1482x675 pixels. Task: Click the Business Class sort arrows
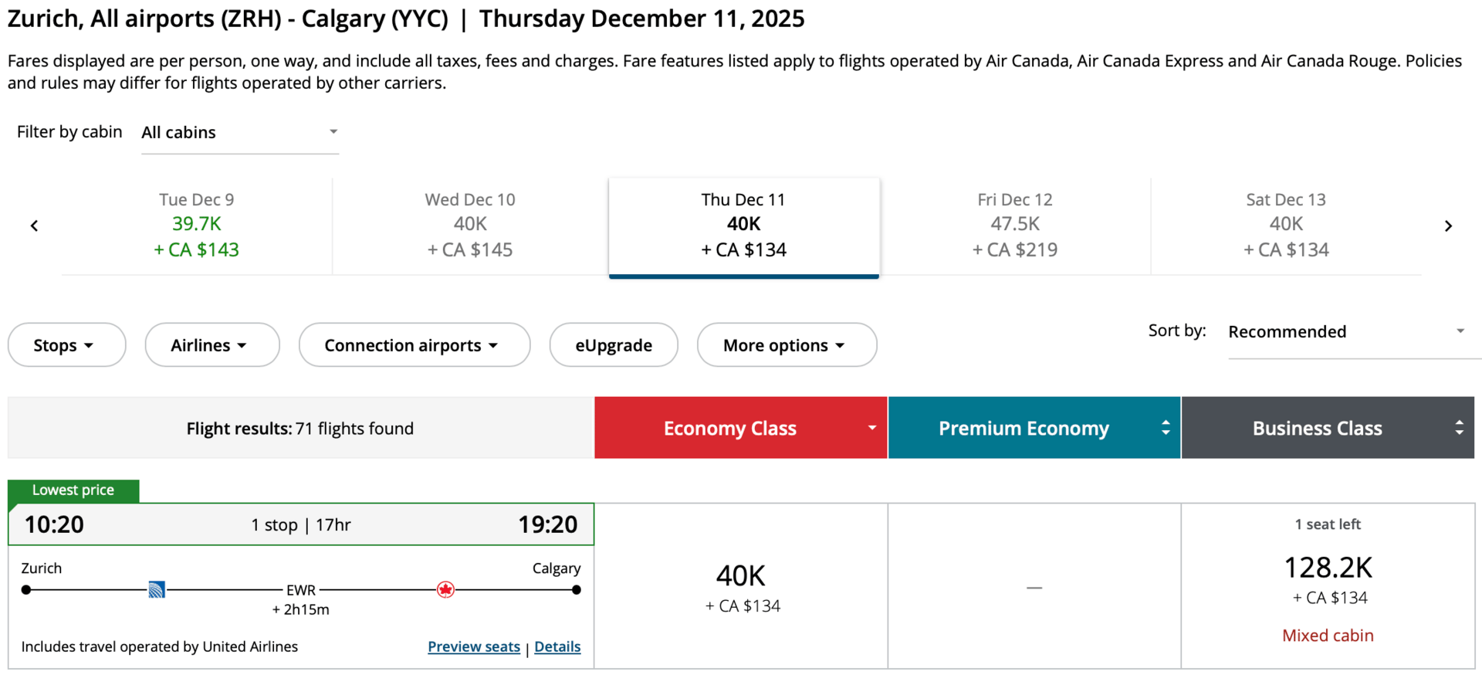(x=1459, y=428)
